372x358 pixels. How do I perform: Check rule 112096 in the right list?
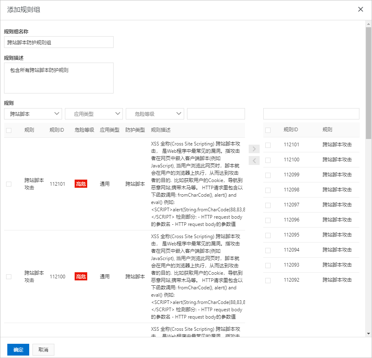point(268,220)
